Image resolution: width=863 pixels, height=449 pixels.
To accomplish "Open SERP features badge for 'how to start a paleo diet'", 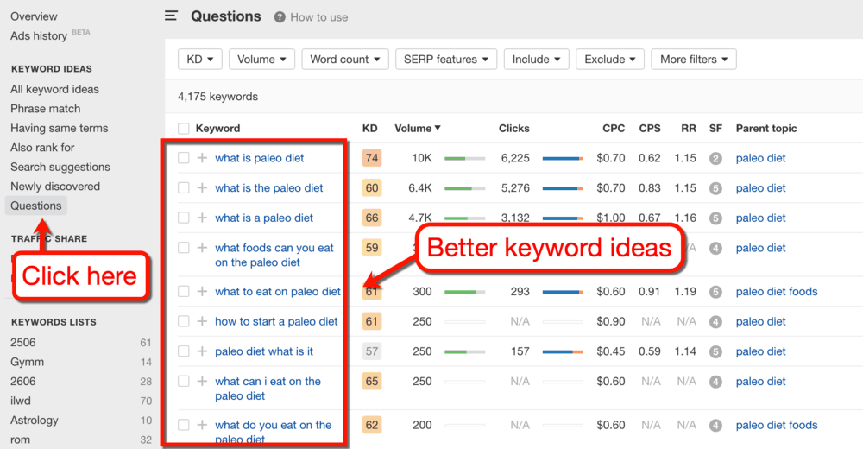I will (715, 321).
